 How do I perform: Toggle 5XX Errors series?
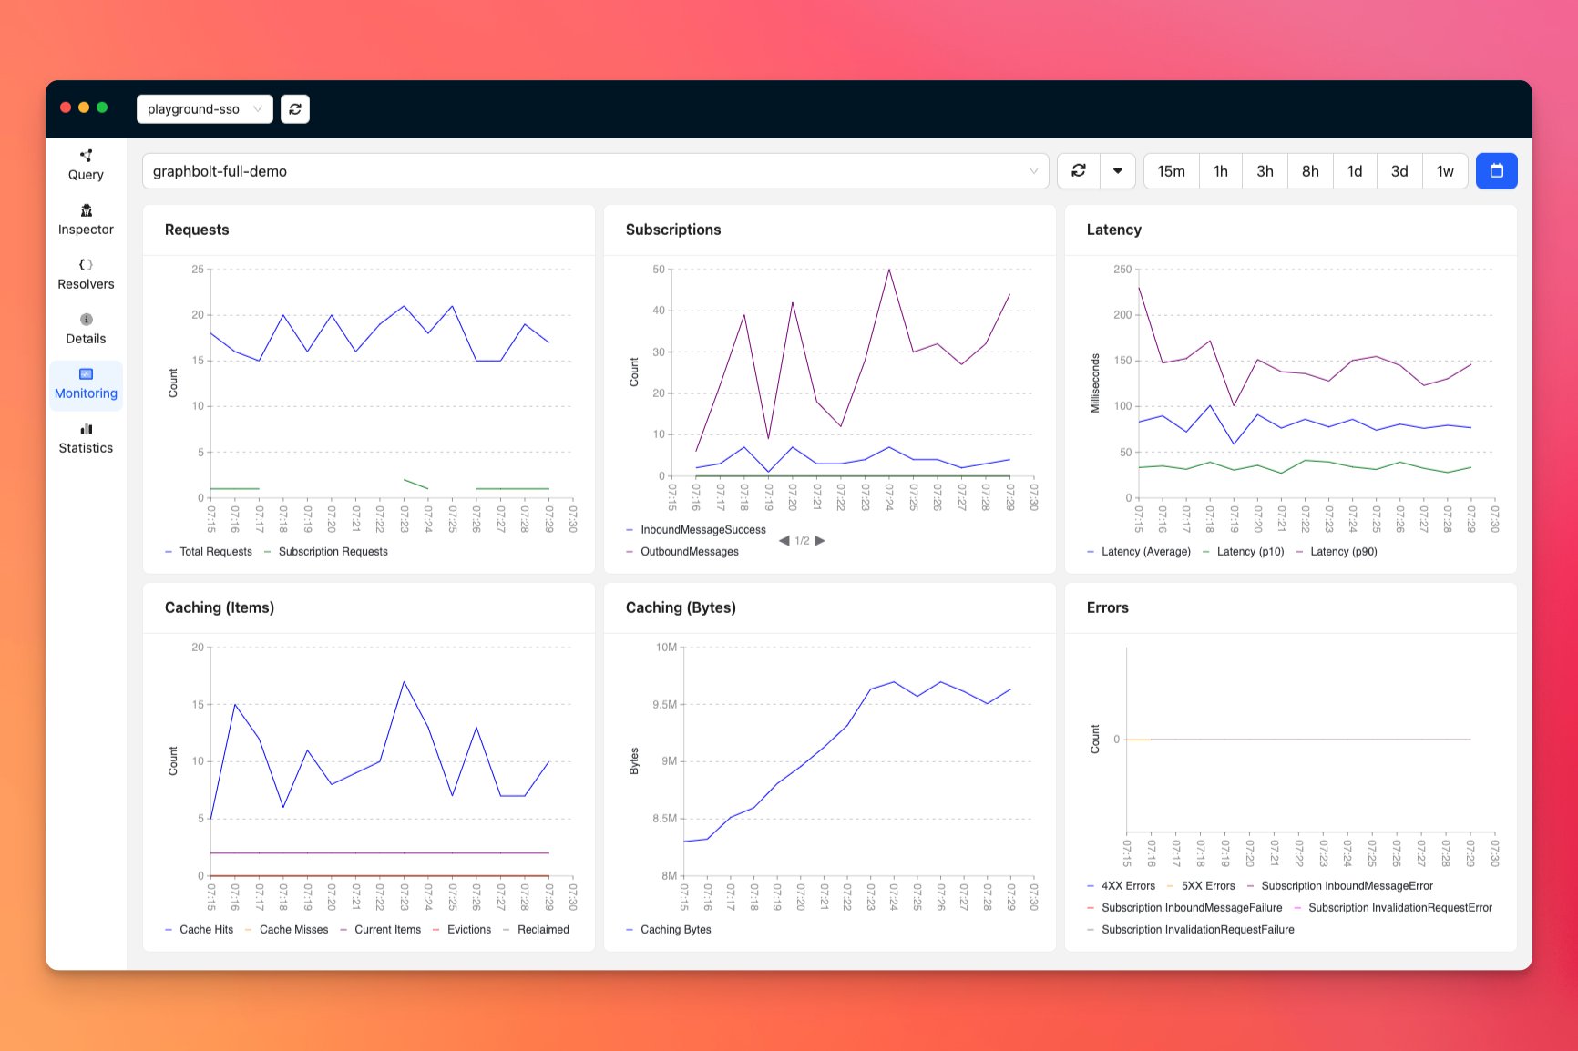[x=1201, y=886]
